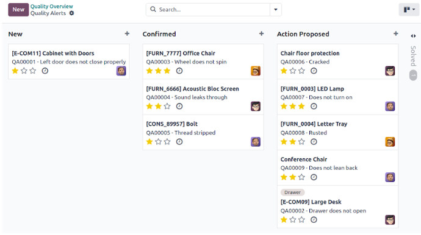
Task: Click the user avatar on the Bolt card
Action: tap(256, 142)
